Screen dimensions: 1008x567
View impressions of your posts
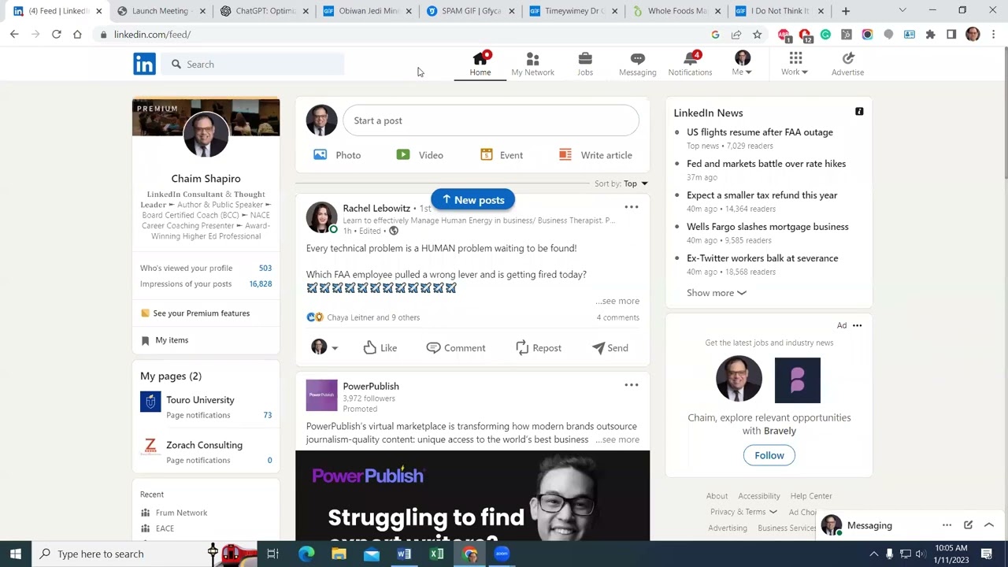click(206, 283)
